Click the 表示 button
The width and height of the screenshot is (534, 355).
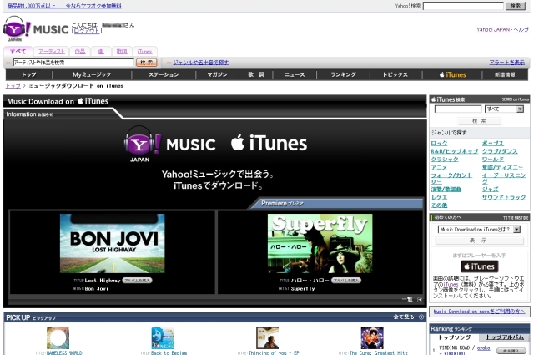[479, 241]
